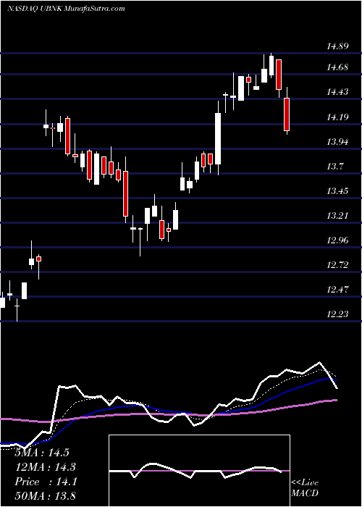This screenshot has height=507, width=362.
Task: Click the 13.21 price axis label
Action: (x=337, y=216)
